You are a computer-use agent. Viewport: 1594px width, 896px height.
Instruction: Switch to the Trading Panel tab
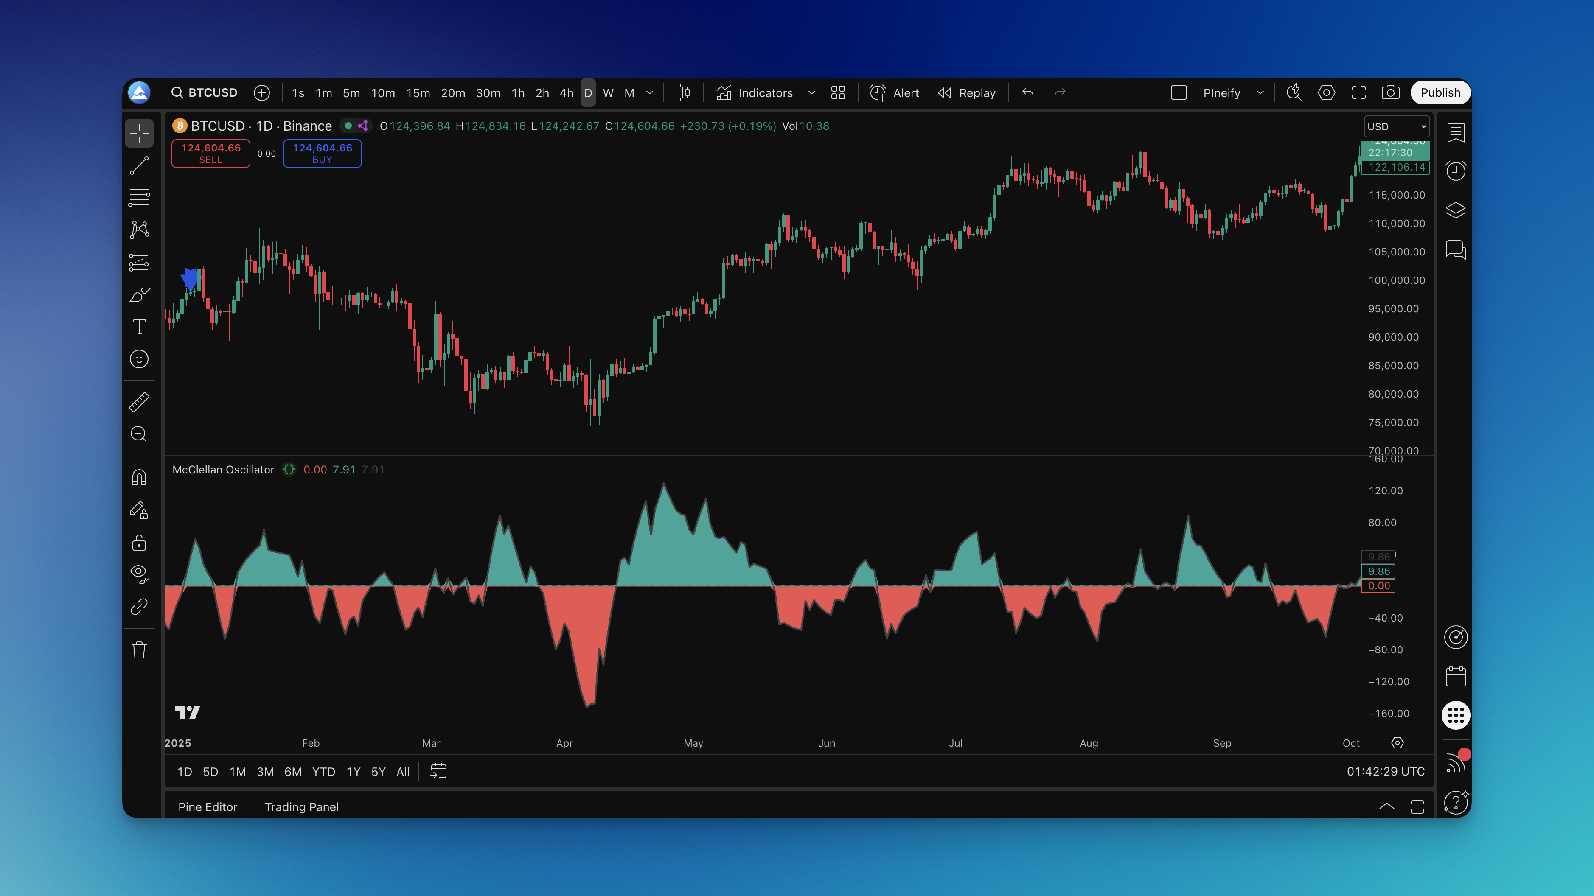click(301, 806)
